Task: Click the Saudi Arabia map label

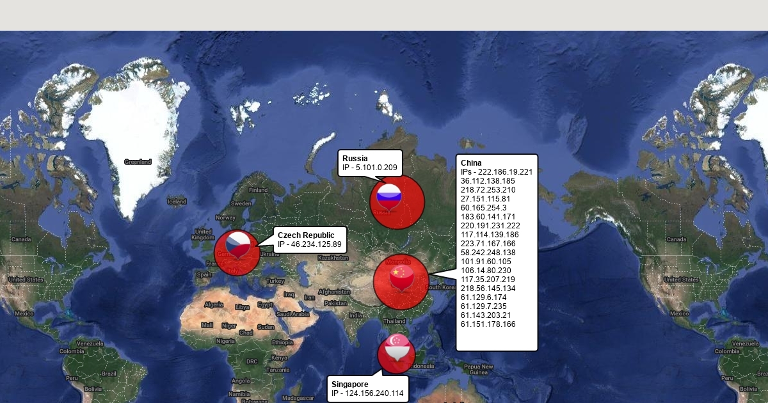Action: [x=292, y=314]
